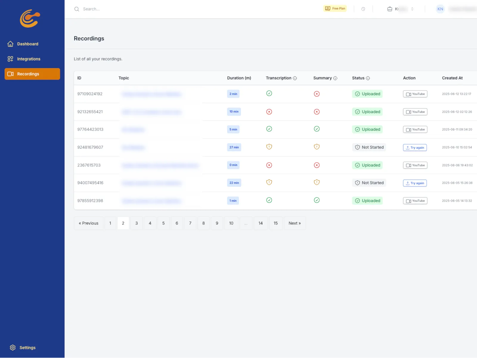Click YouTube button for recording 97109024192
This screenshot has width=477, height=358.
coord(415,94)
